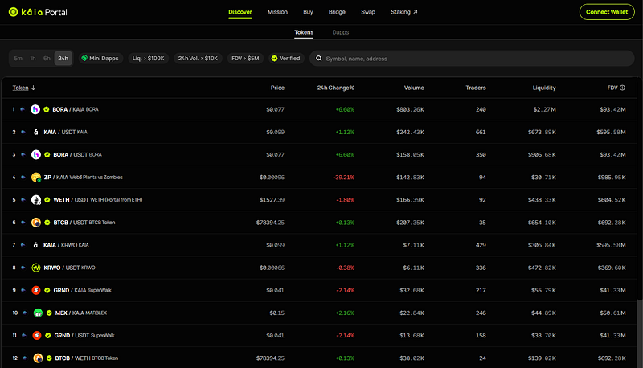Screen dimensions: 643x368
Task: Click the KRWO token icon in row 8
Action: (x=36, y=268)
